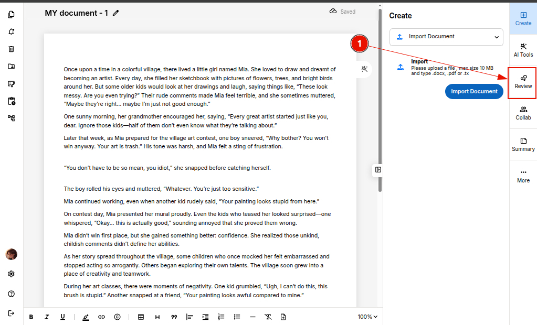The image size is (537, 325).
Task: Click the block quote icon
Action: point(174,317)
